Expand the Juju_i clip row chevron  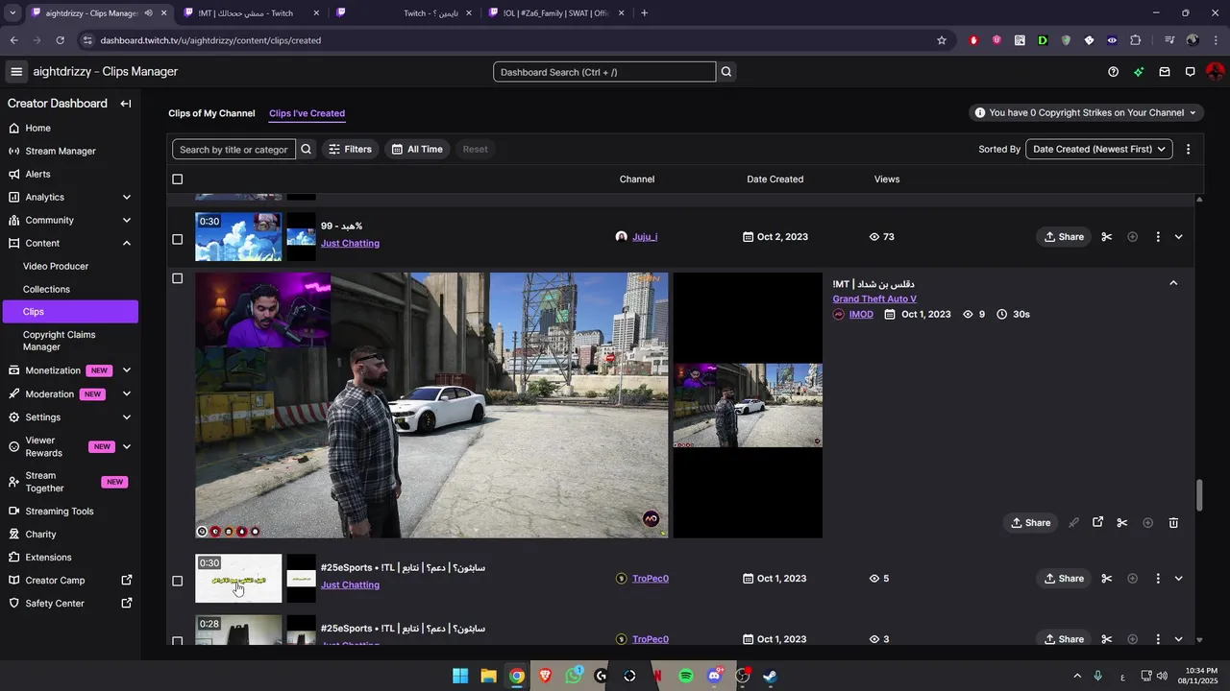[1179, 237]
